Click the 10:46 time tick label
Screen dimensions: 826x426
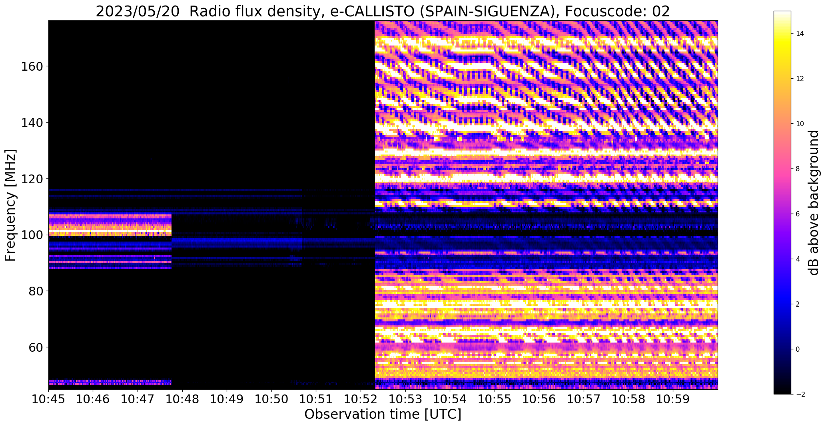[x=93, y=399]
